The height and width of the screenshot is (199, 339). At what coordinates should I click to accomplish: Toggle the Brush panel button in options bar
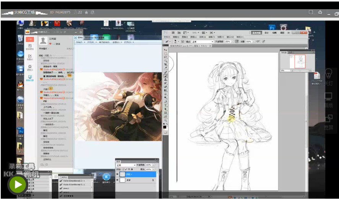182,42
